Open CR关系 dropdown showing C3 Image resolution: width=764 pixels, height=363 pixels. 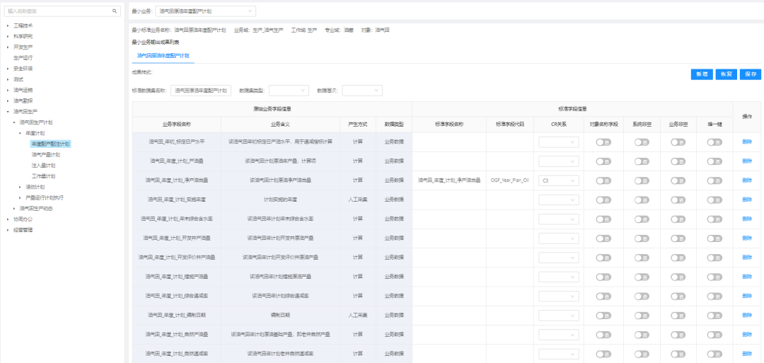[560, 180]
